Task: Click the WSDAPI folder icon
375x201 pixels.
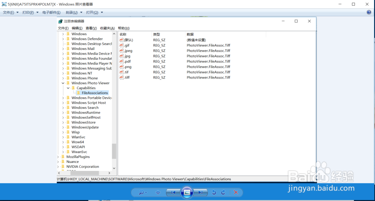Action: [68, 147]
